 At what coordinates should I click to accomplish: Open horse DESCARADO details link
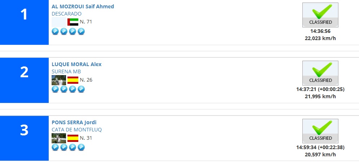click(x=67, y=14)
